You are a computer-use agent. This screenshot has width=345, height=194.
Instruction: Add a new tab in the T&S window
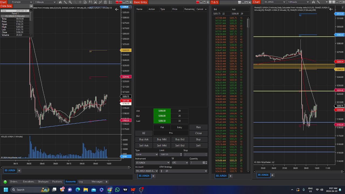tap(230, 176)
